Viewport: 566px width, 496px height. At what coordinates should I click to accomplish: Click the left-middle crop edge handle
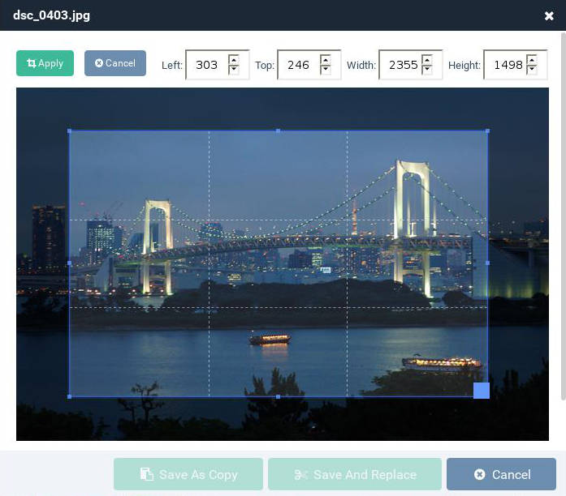pyautogui.click(x=69, y=263)
